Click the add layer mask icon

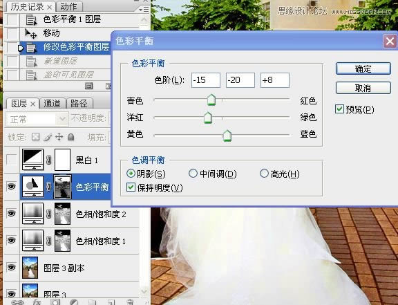coord(55,302)
